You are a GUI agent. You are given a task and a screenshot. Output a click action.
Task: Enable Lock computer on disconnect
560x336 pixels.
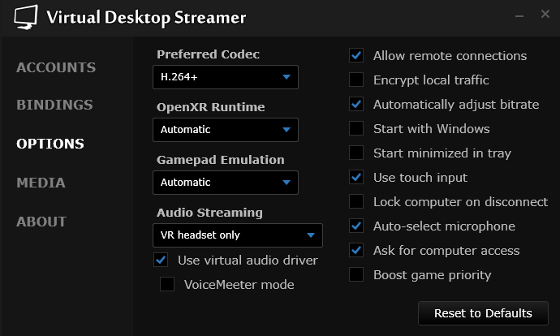tap(356, 201)
